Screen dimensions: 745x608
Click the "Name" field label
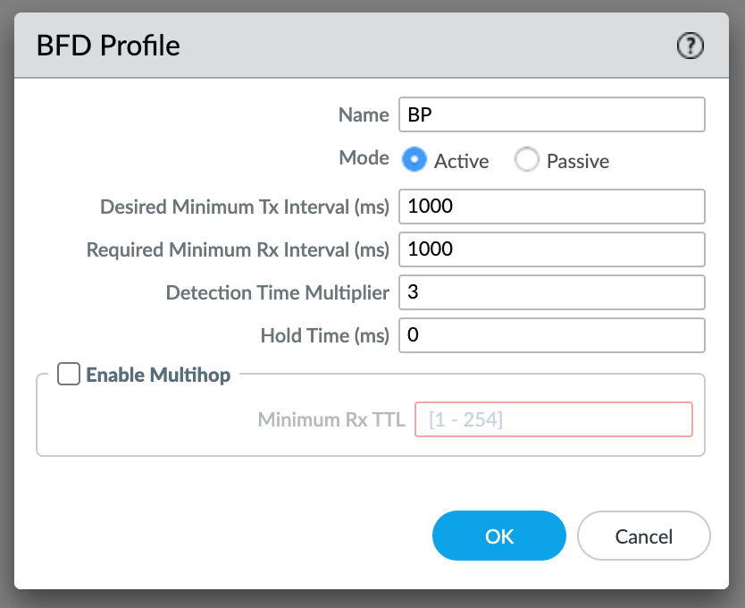(364, 114)
